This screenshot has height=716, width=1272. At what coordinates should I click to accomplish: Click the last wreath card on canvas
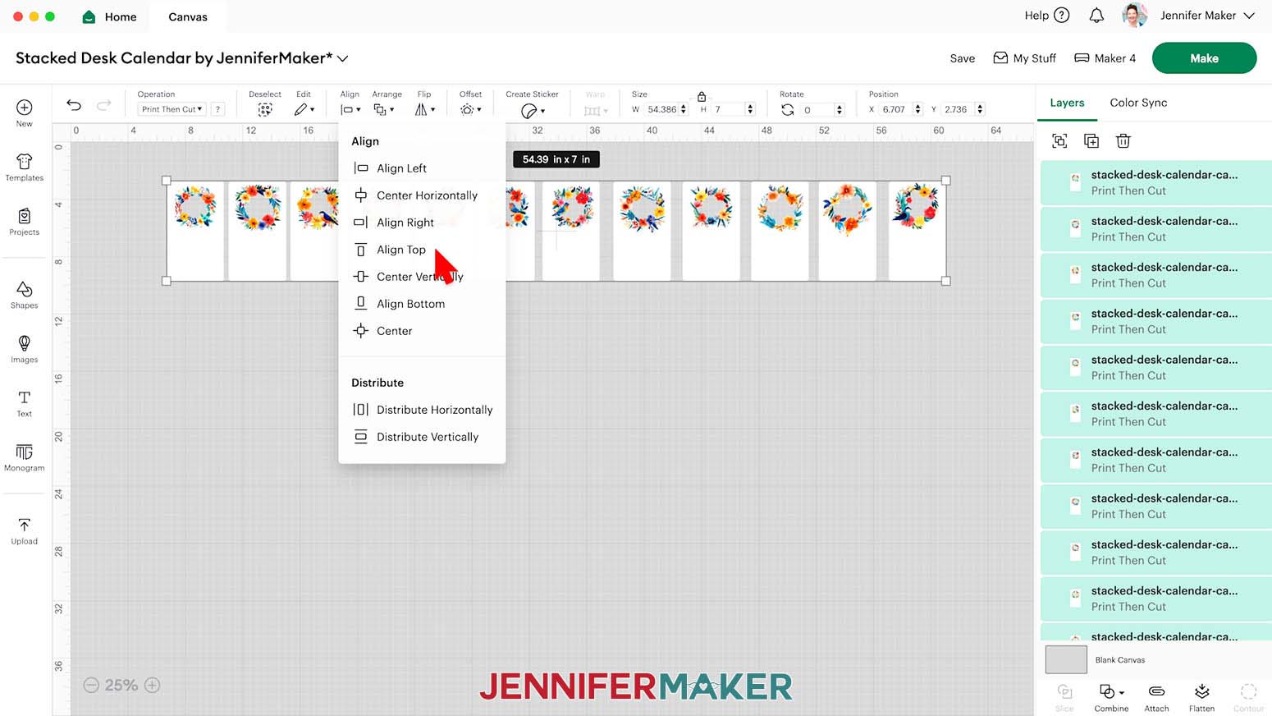(917, 230)
